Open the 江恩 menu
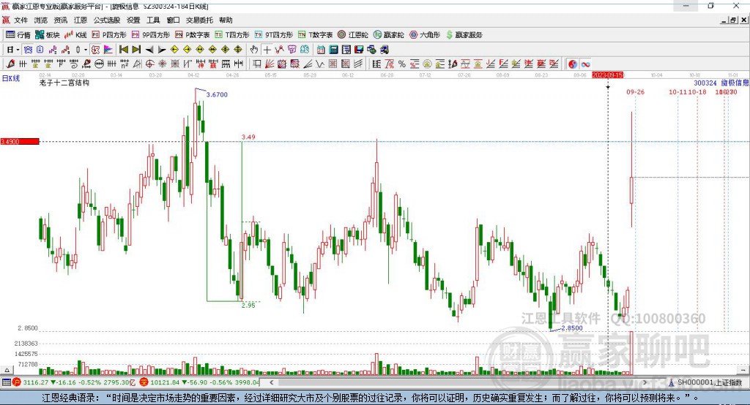The width and height of the screenshot is (750, 405). pyautogui.click(x=81, y=20)
